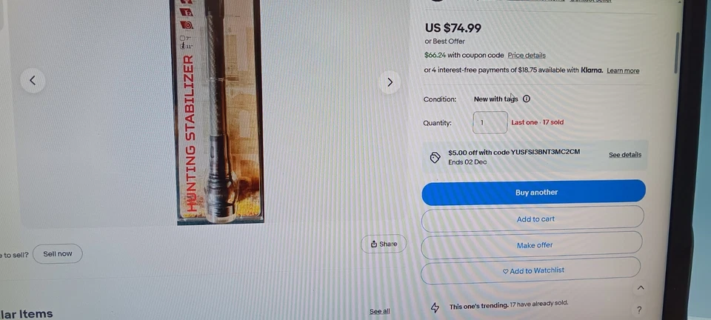Image resolution: width=711 pixels, height=320 pixels.
Task: Click the trending lightning bolt icon
Action: click(x=435, y=307)
